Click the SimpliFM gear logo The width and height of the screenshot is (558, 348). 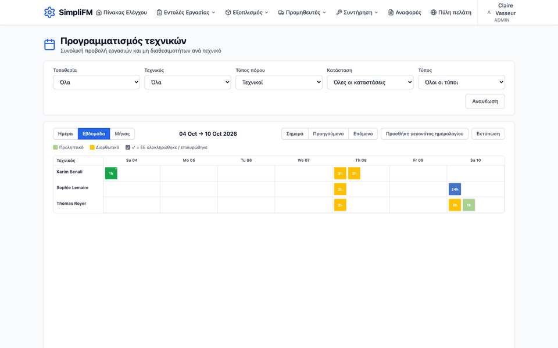tap(49, 12)
